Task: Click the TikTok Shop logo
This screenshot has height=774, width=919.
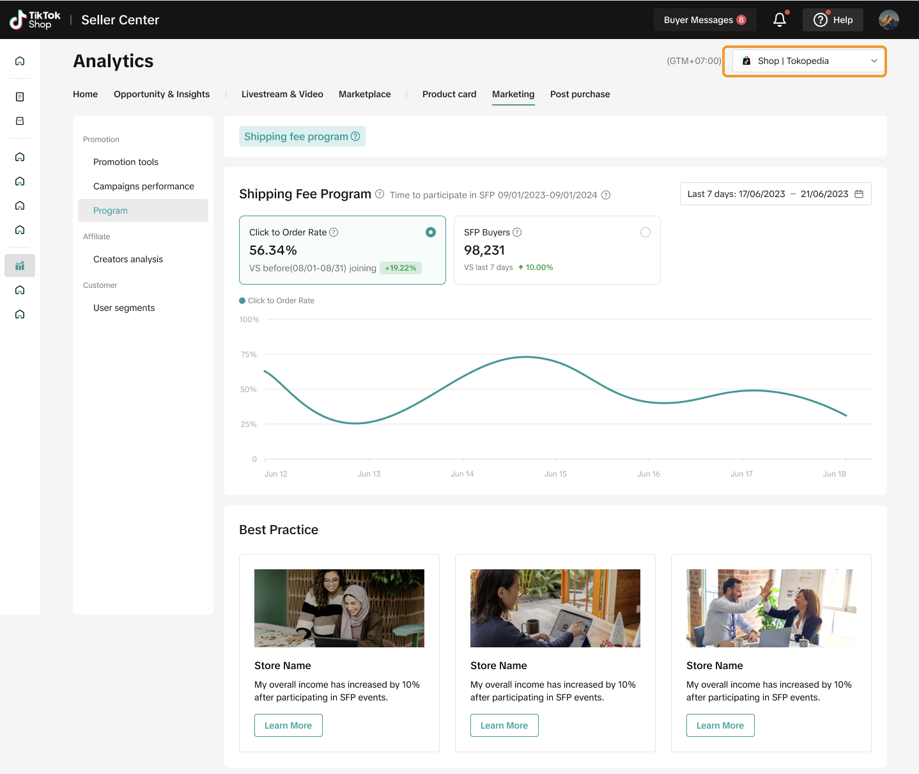Action: (x=35, y=20)
